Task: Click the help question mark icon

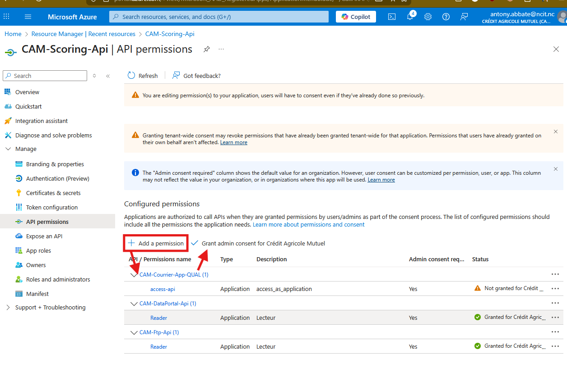Action: point(446,17)
